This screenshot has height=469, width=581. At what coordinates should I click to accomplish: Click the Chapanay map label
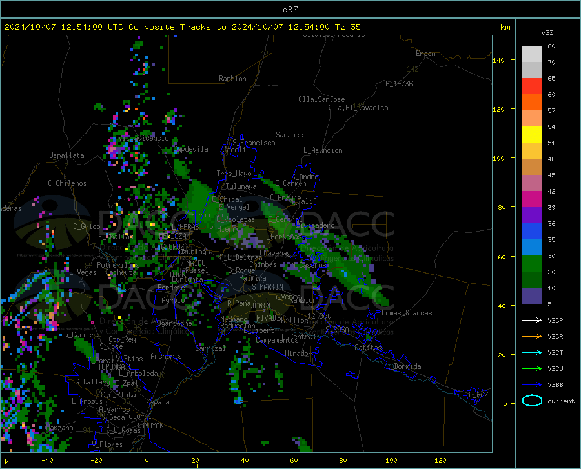[x=275, y=253]
